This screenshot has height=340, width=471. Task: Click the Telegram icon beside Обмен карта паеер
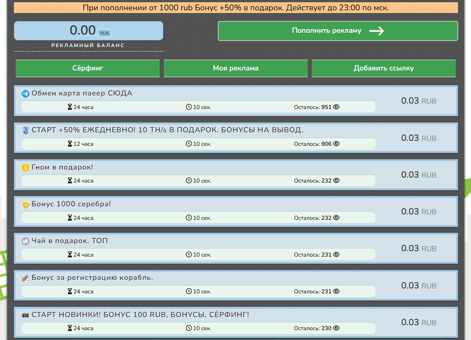coord(26,94)
